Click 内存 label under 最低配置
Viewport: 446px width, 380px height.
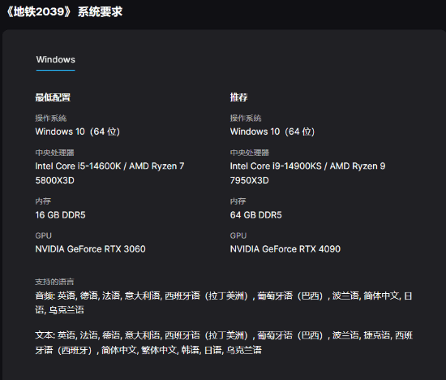(43, 201)
